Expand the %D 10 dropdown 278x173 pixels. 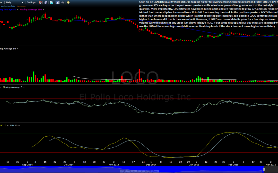click(x=19, y=126)
